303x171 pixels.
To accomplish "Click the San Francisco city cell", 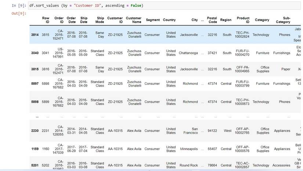I will pyautogui.click(x=191, y=131).
